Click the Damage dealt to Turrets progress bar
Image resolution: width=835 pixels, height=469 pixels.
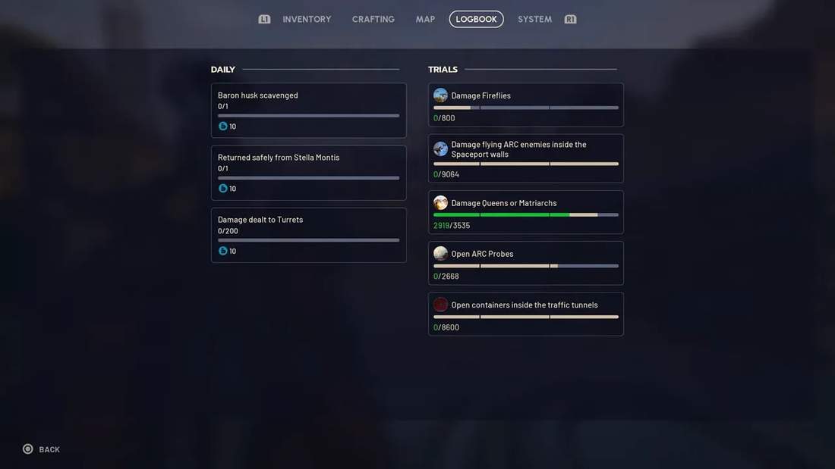308,240
